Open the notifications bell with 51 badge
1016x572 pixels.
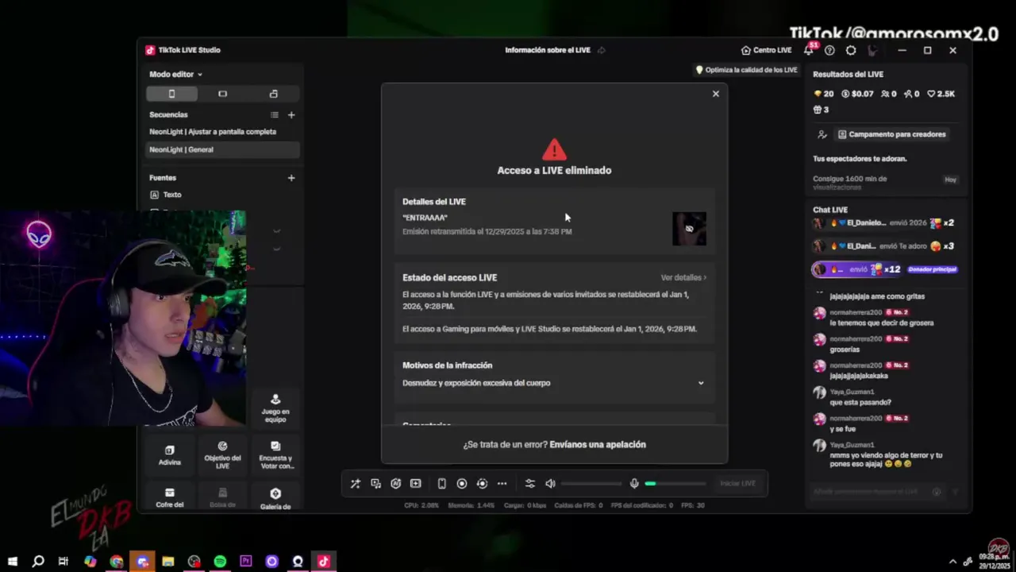click(x=809, y=50)
